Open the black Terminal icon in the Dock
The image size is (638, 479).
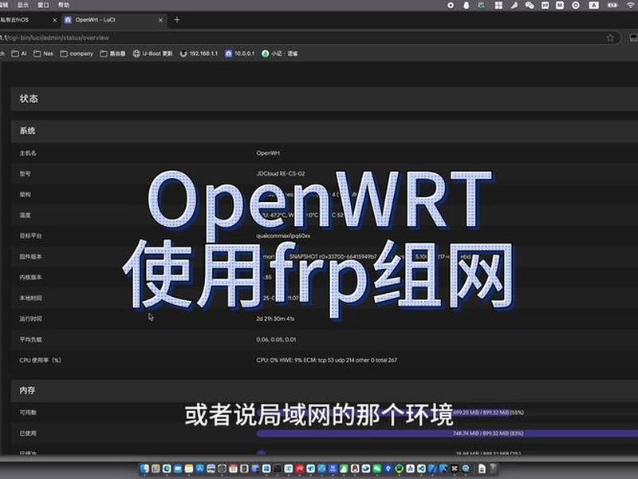click(x=278, y=469)
